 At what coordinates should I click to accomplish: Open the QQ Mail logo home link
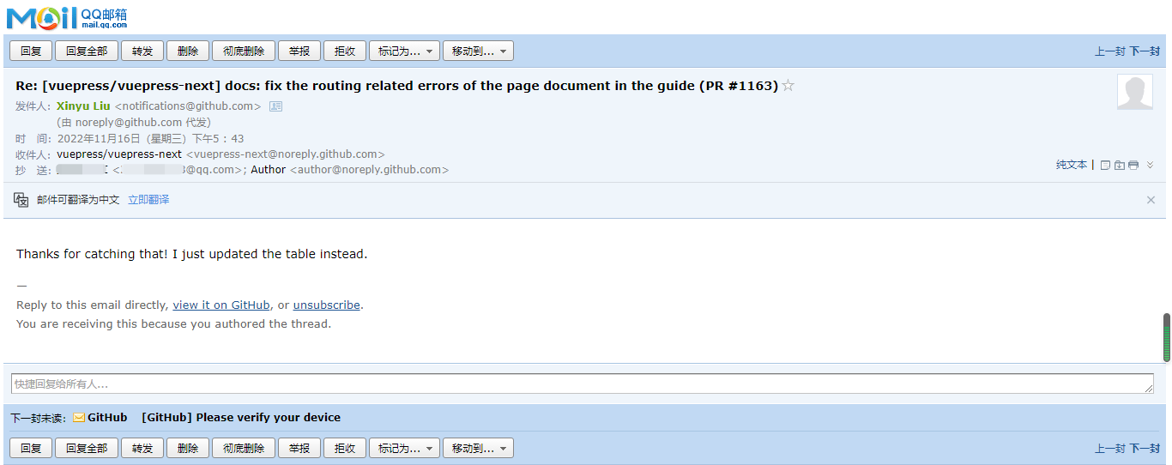[67, 17]
